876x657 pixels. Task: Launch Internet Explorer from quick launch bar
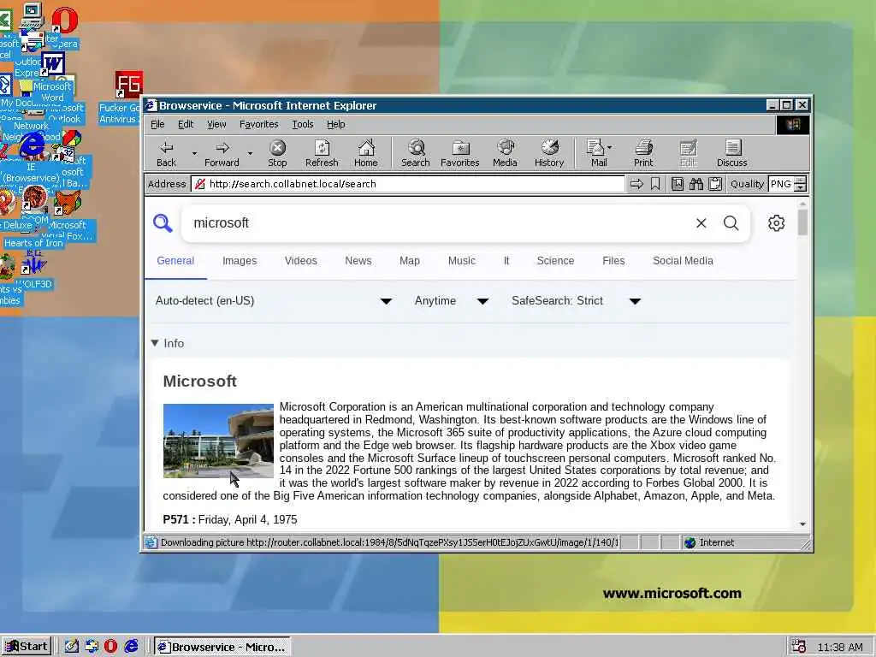131,647
